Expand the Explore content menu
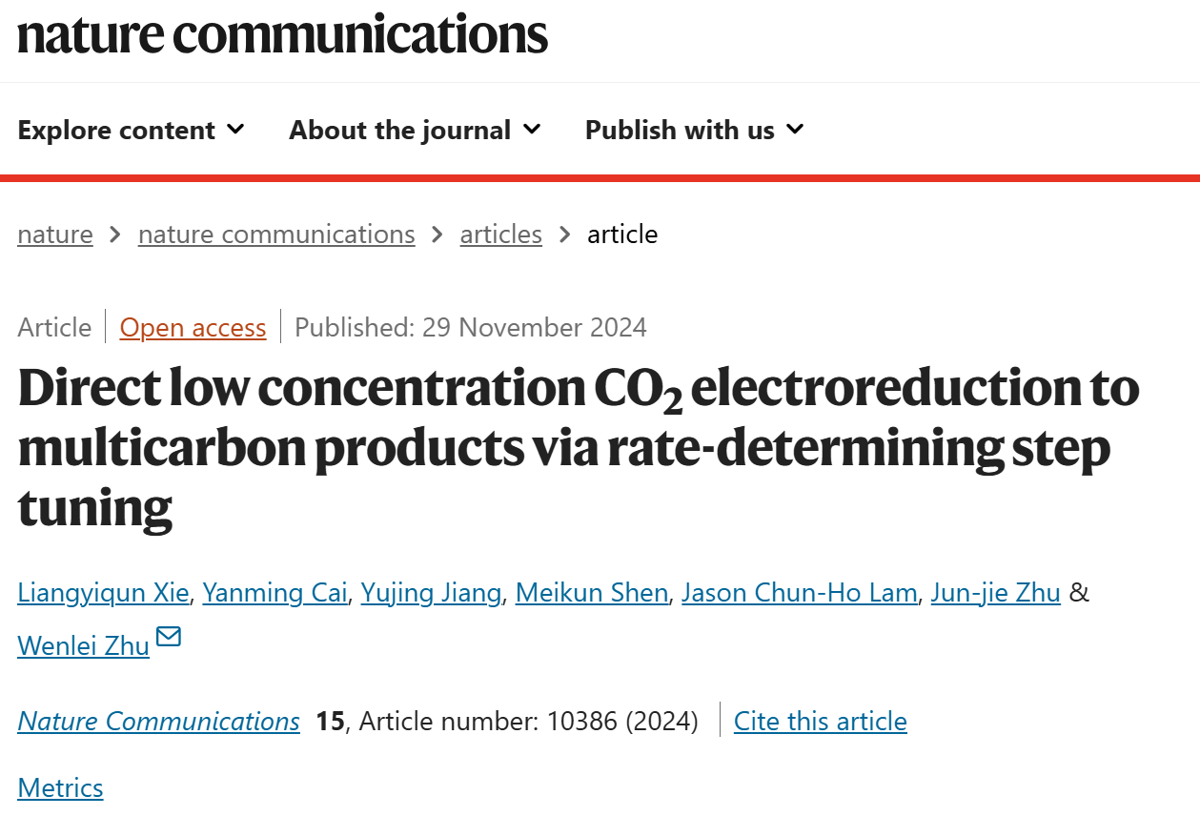 131,130
